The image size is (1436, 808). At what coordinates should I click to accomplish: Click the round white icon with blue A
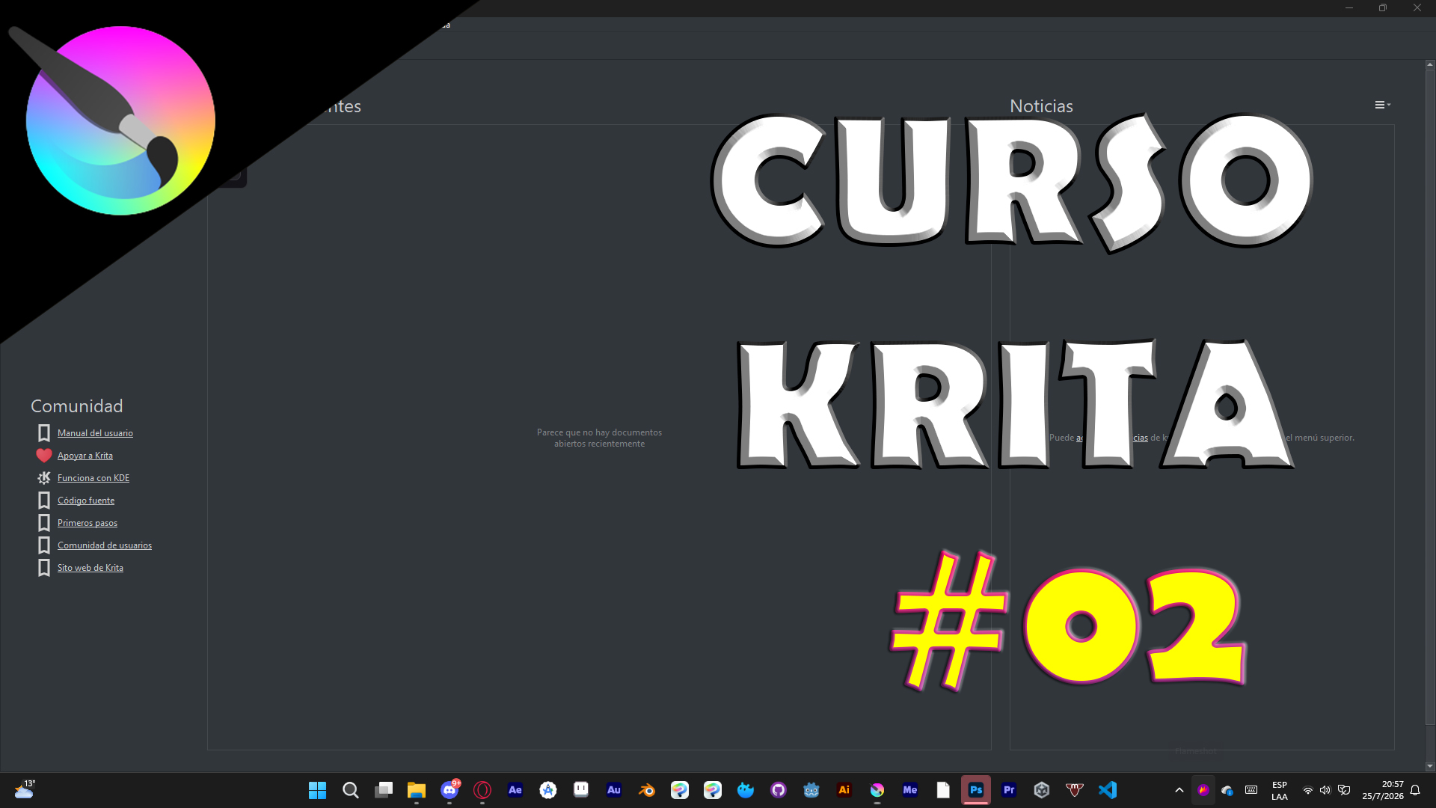[548, 790]
